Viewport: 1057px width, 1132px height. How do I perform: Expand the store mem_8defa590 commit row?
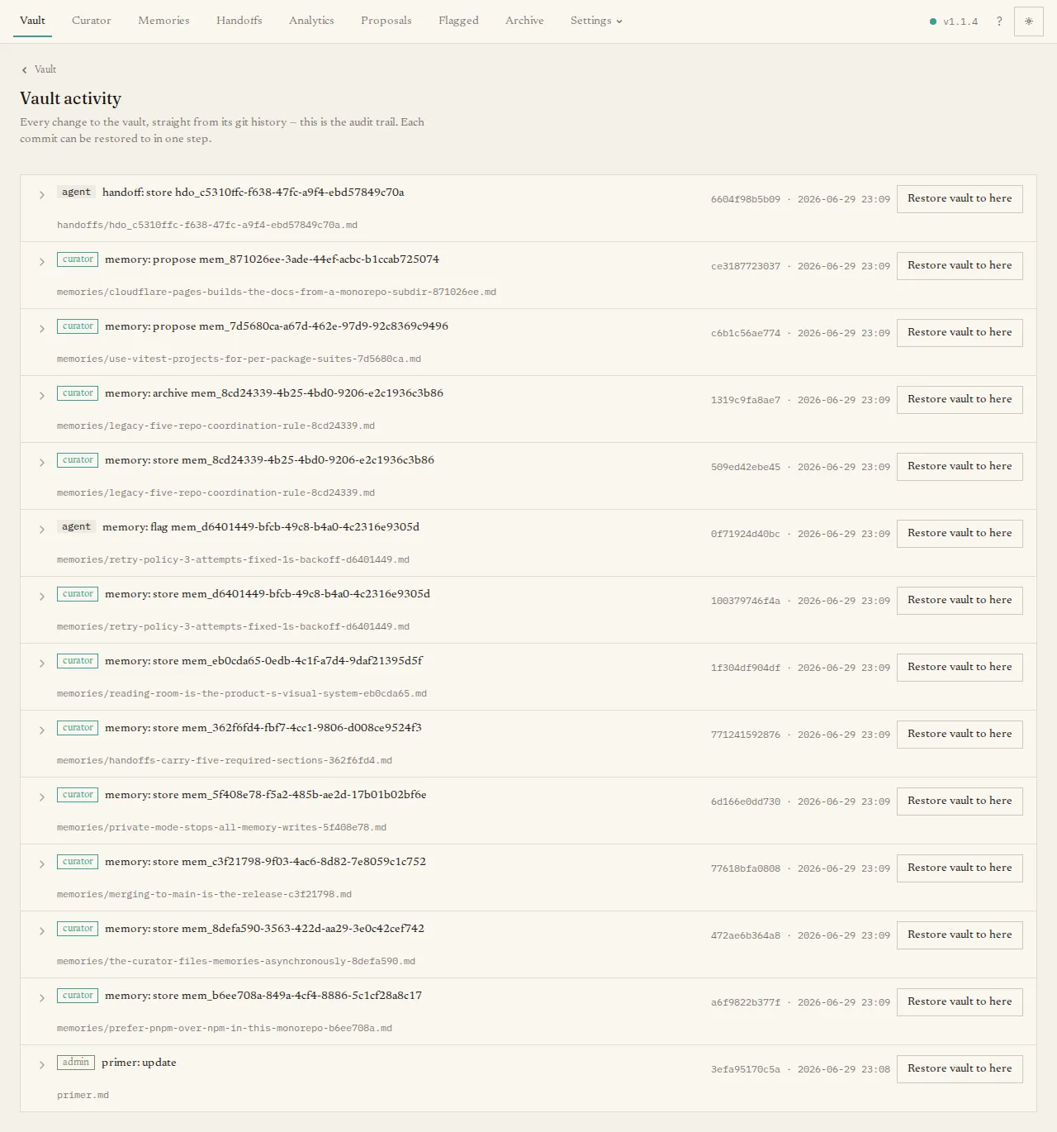41,931
